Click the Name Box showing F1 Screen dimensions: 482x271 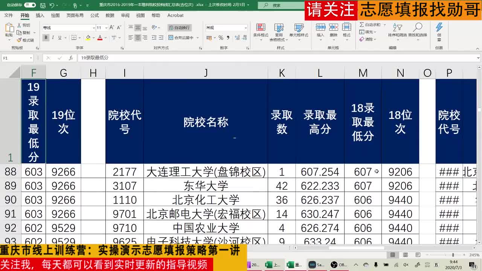pyautogui.click(x=17, y=58)
